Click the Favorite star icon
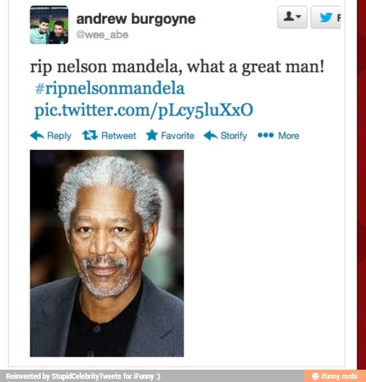Image resolution: width=366 pixels, height=382 pixels. (152, 135)
